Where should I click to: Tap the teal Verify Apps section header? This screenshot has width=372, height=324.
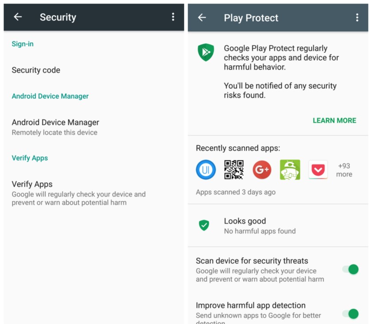pos(30,158)
